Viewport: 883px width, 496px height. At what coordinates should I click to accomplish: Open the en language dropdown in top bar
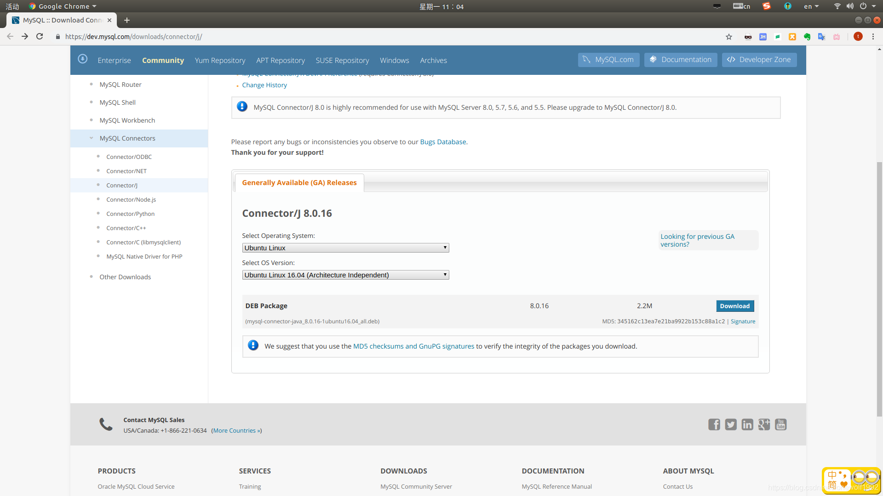811,6
